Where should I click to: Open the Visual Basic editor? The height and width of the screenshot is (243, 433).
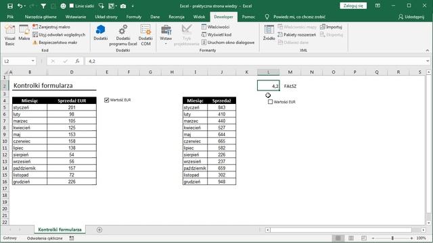tap(9, 35)
